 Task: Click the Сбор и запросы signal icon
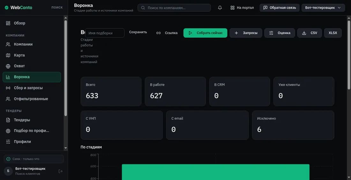point(8,88)
